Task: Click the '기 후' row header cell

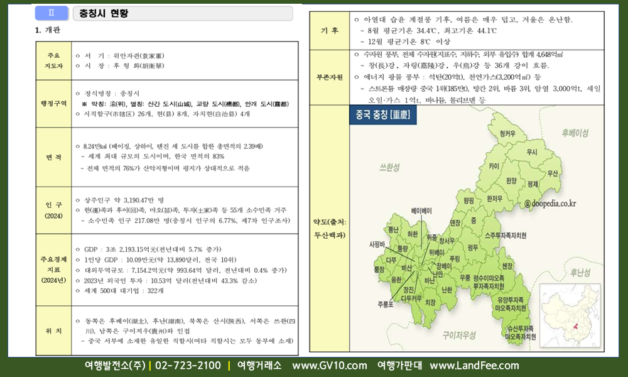Action: [x=330, y=30]
